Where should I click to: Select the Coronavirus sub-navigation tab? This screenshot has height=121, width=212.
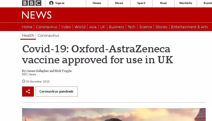point(48,35)
